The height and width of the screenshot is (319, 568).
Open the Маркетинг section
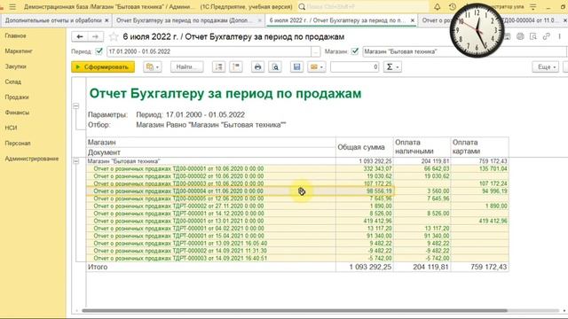[x=19, y=51]
